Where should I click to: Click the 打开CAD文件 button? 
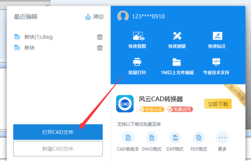click(x=58, y=132)
